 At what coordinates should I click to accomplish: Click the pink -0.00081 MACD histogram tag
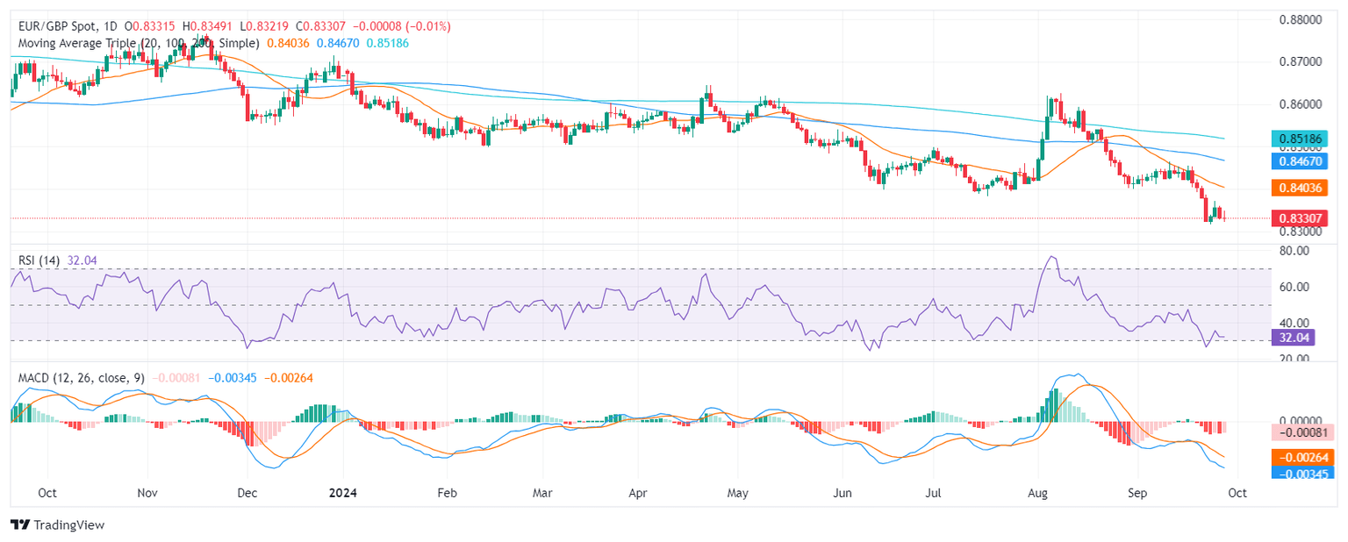[1302, 431]
